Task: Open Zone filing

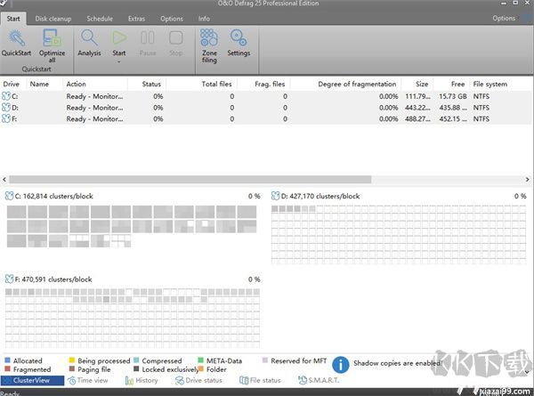Action: (x=209, y=38)
